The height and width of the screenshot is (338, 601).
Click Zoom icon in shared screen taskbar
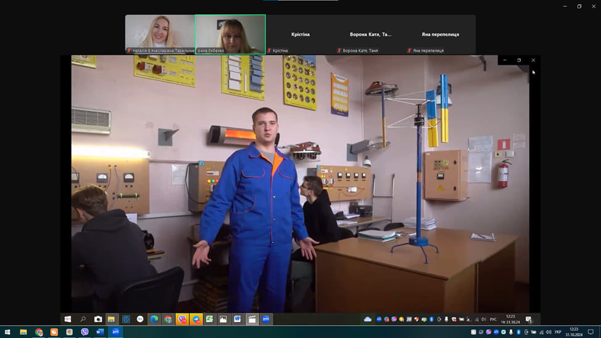[x=265, y=319]
